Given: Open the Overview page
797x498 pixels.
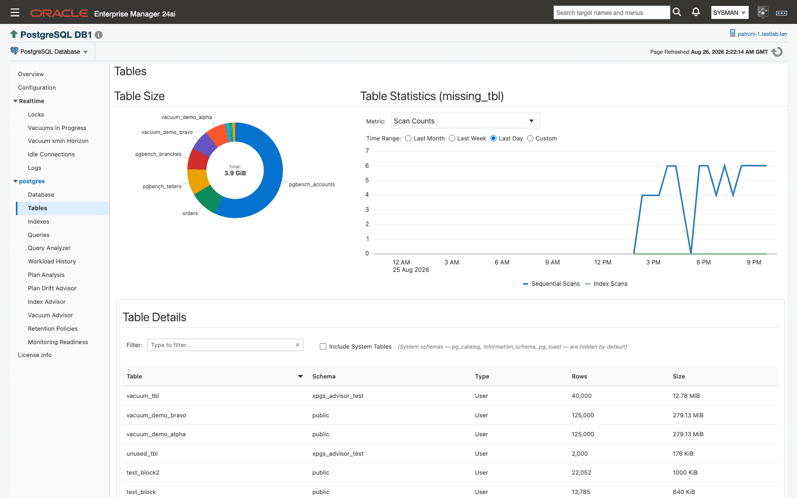Looking at the screenshot, I should 31,74.
